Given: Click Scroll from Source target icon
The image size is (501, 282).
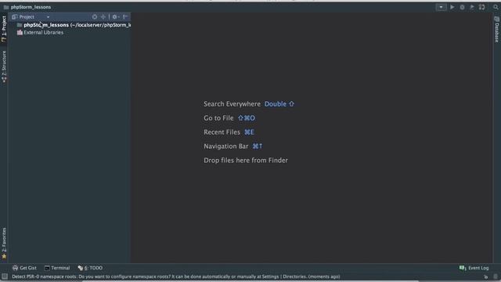Looking at the screenshot, I should pos(95,16).
